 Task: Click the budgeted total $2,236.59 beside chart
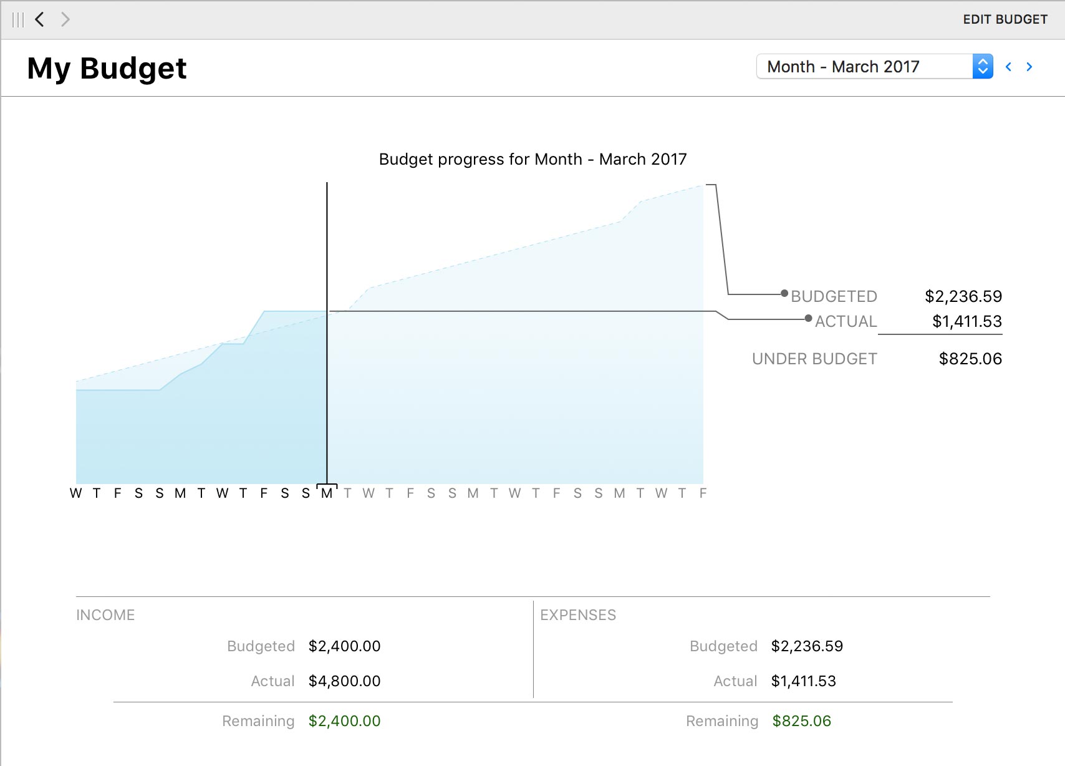pyautogui.click(x=963, y=296)
